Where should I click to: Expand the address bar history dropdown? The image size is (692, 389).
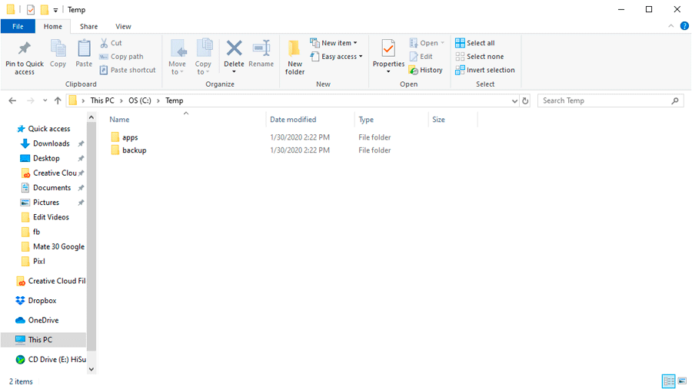(514, 101)
